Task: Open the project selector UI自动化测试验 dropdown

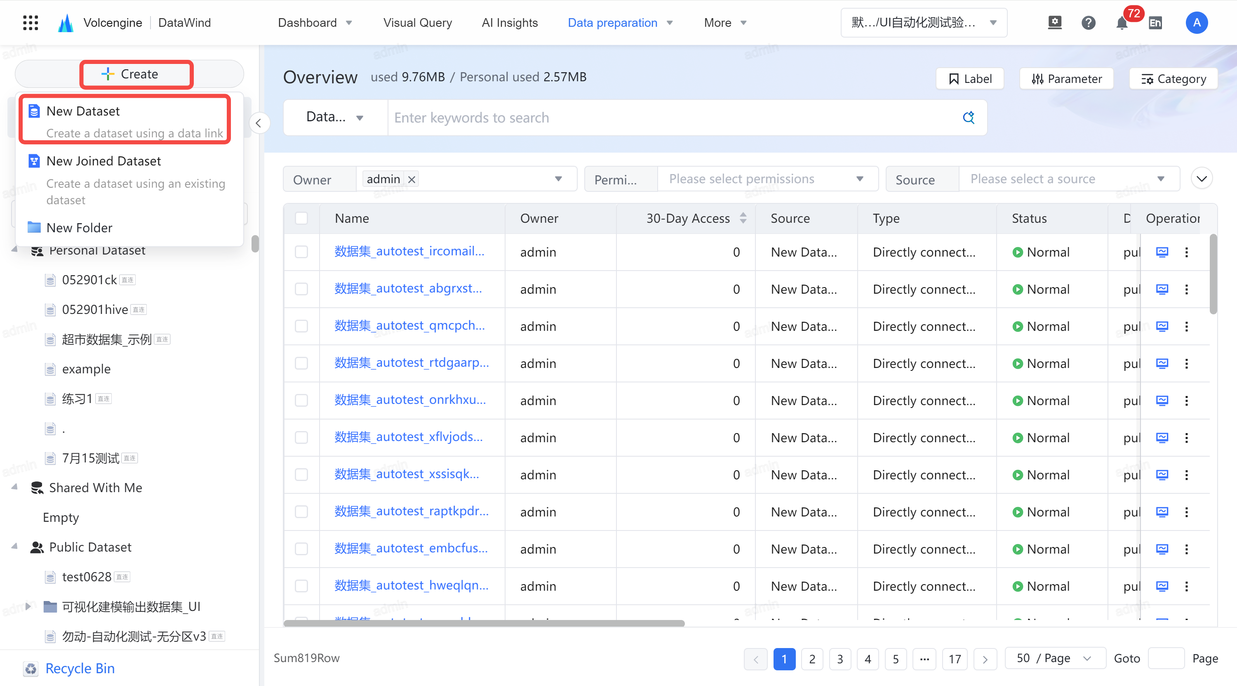Action: click(x=924, y=23)
